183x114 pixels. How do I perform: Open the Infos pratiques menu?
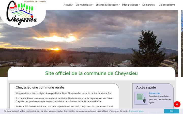130,5
